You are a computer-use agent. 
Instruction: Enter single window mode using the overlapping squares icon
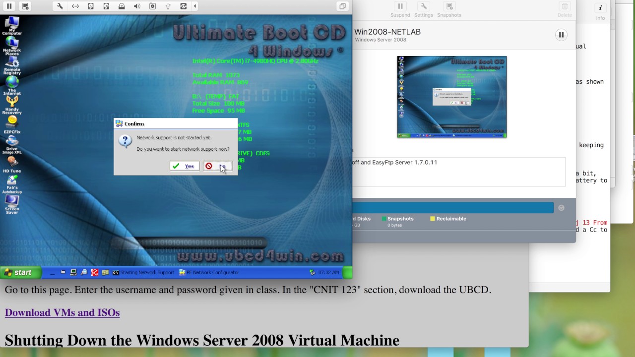[x=342, y=6]
